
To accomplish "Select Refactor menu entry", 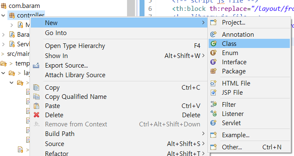I will pyautogui.click(x=119, y=153).
